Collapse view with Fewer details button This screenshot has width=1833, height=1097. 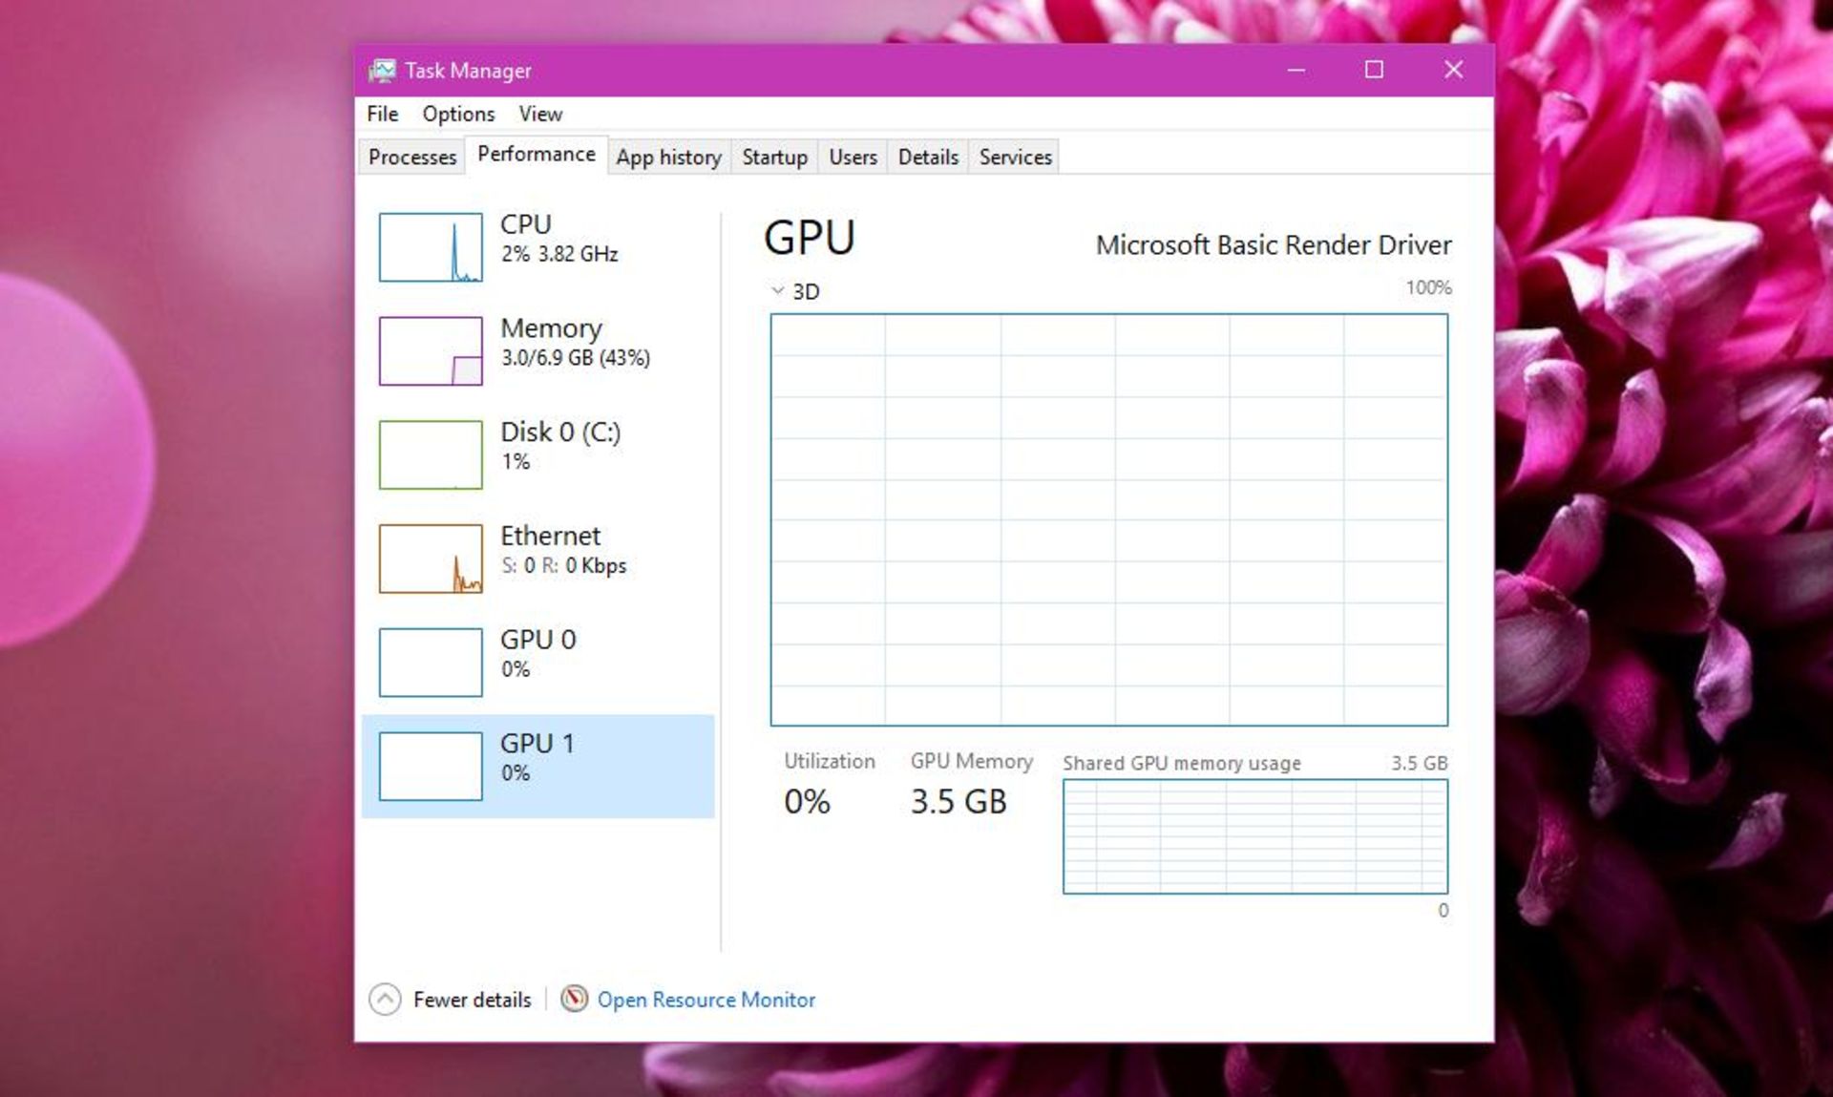pyautogui.click(x=472, y=1000)
